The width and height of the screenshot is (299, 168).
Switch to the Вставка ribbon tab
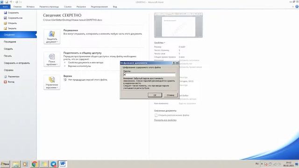[x=30, y=7]
